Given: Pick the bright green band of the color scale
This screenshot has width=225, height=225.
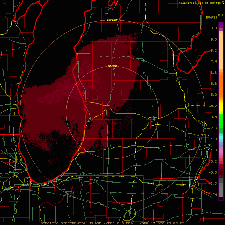Looking at the screenshot, I should (x=221, y=120).
